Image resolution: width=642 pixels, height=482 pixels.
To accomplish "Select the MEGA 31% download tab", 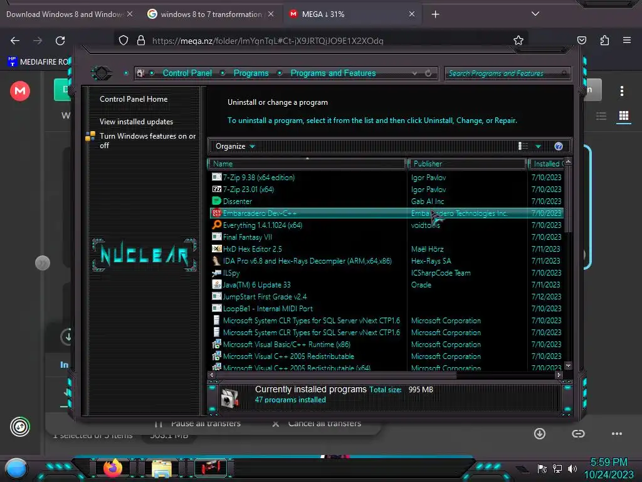I will pos(352,14).
